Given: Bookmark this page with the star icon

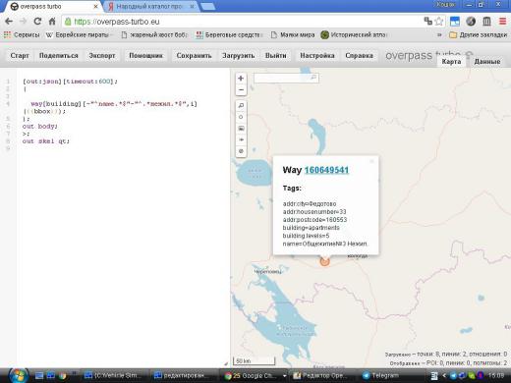Looking at the screenshot, I should 439,22.
